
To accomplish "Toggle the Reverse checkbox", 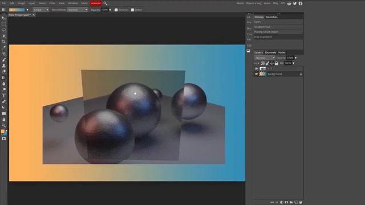I will 116,10.
